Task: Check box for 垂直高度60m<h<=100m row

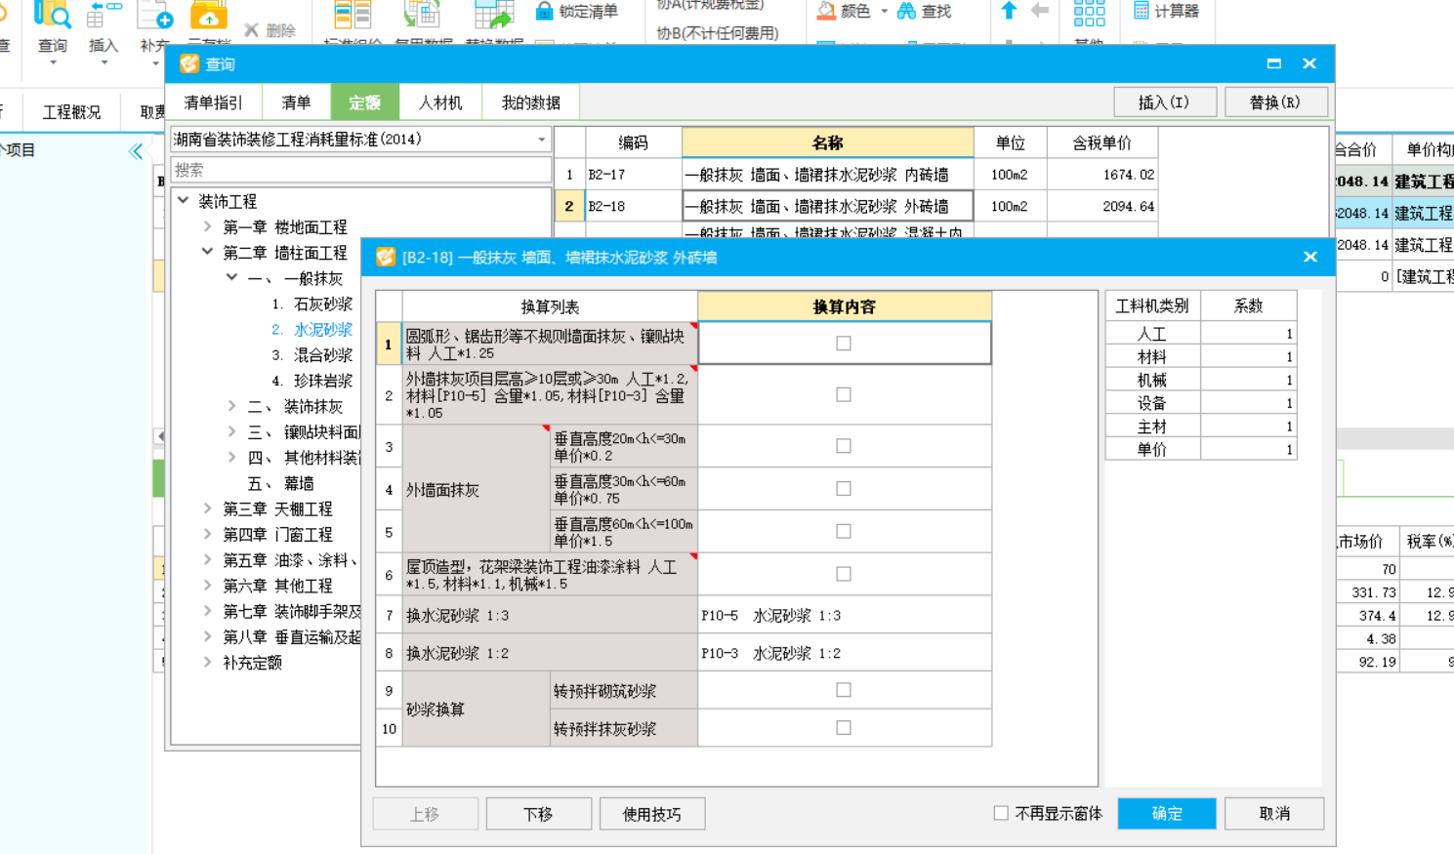Action: 844,532
